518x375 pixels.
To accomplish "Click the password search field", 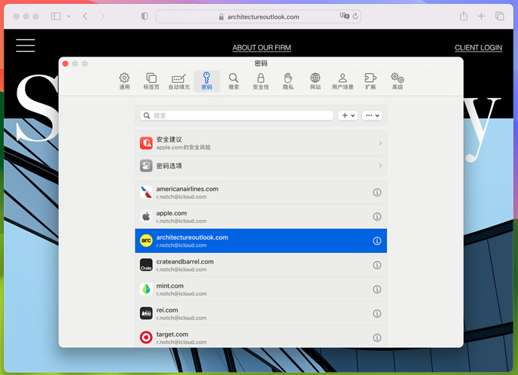I will (x=236, y=116).
